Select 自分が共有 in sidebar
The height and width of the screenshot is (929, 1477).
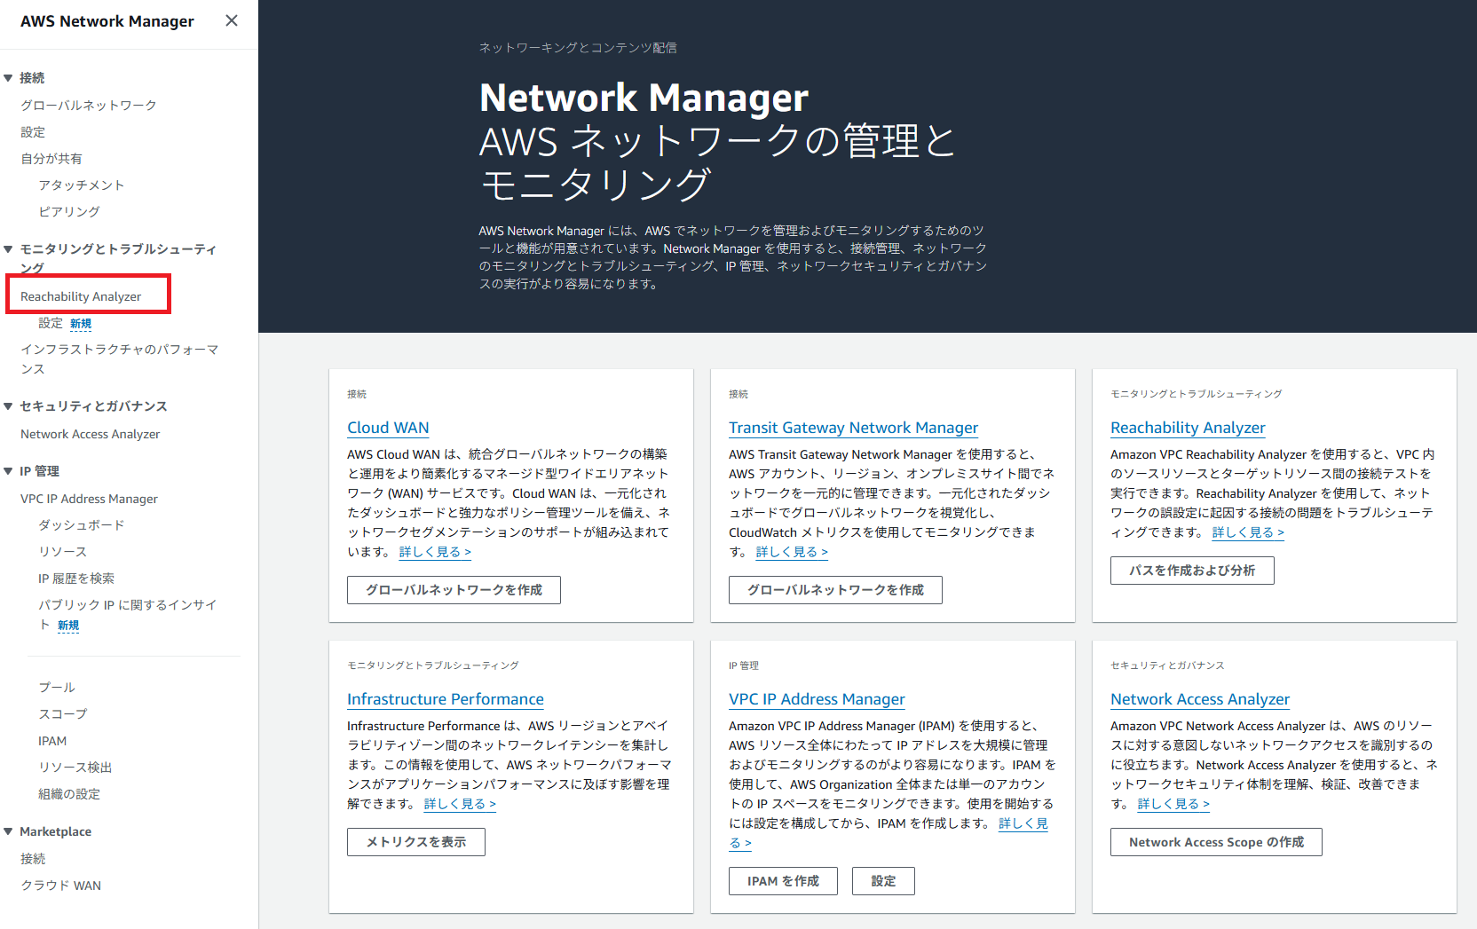tap(51, 159)
